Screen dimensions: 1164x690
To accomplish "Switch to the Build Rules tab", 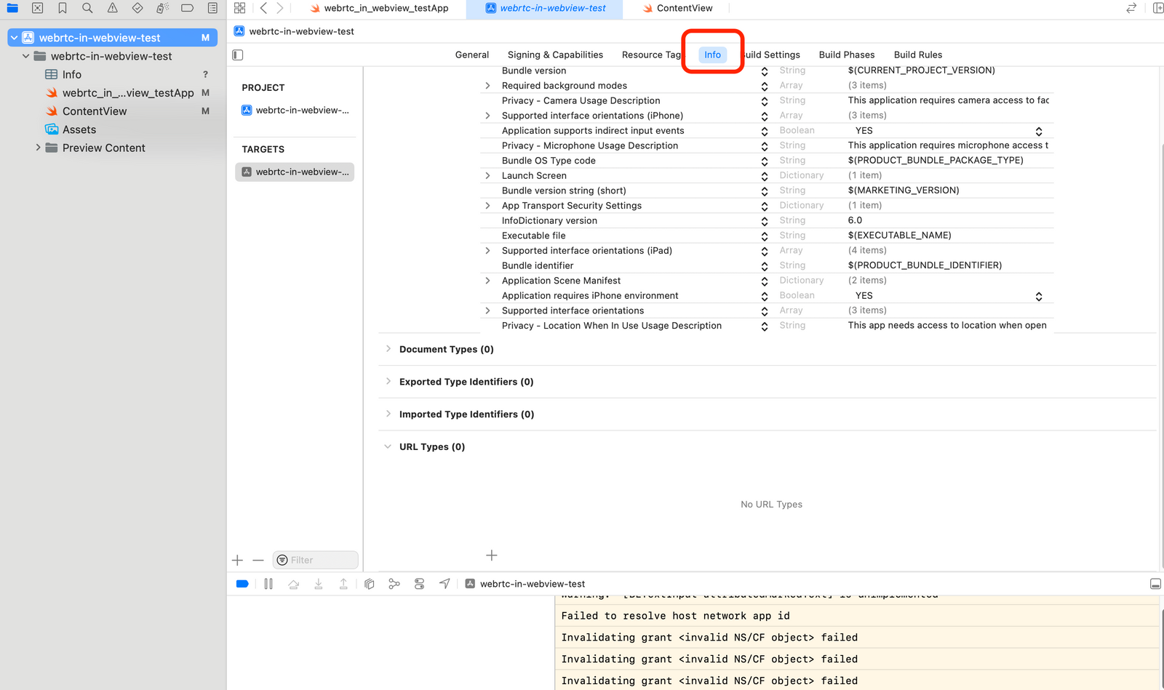I will point(918,55).
